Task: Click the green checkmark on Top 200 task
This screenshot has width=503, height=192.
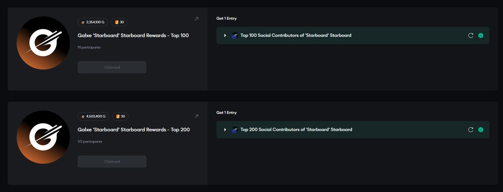Action: (481, 130)
